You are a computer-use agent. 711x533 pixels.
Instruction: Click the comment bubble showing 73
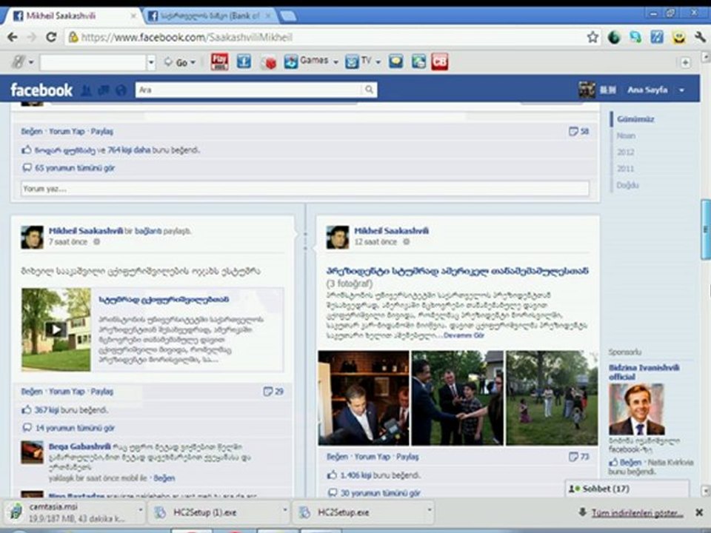[579, 457]
